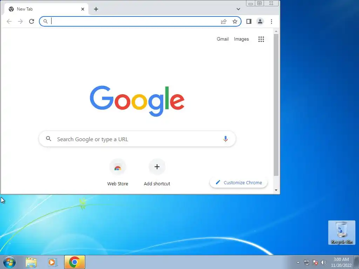Open the Chrome three-dot menu
359x269 pixels.
pyautogui.click(x=272, y=21)
